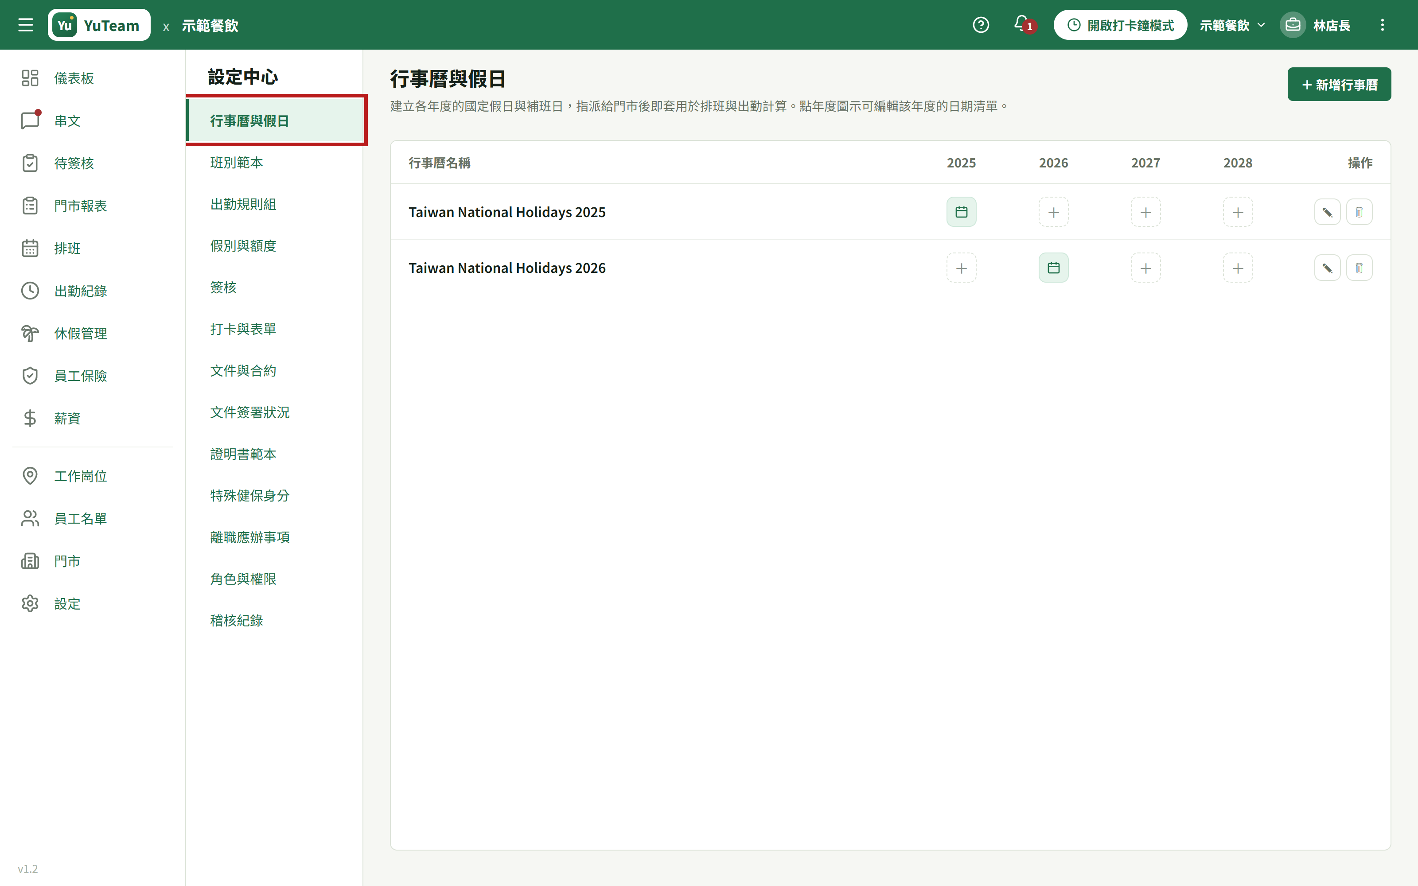
Task: Click the 開啟打卡鐘模式 button
Action: click(1120, 25)
